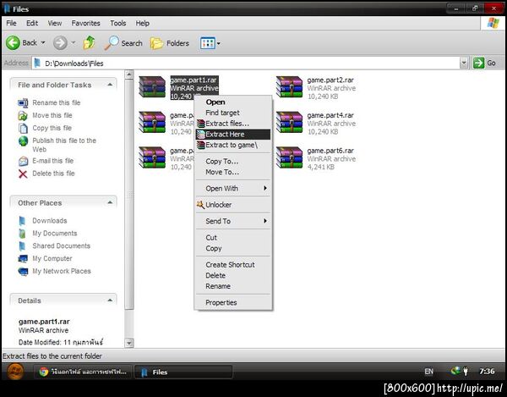Click the green Back arrow icon
The width and height of the screenshot is (507, 397).
(x=13, y=42)
